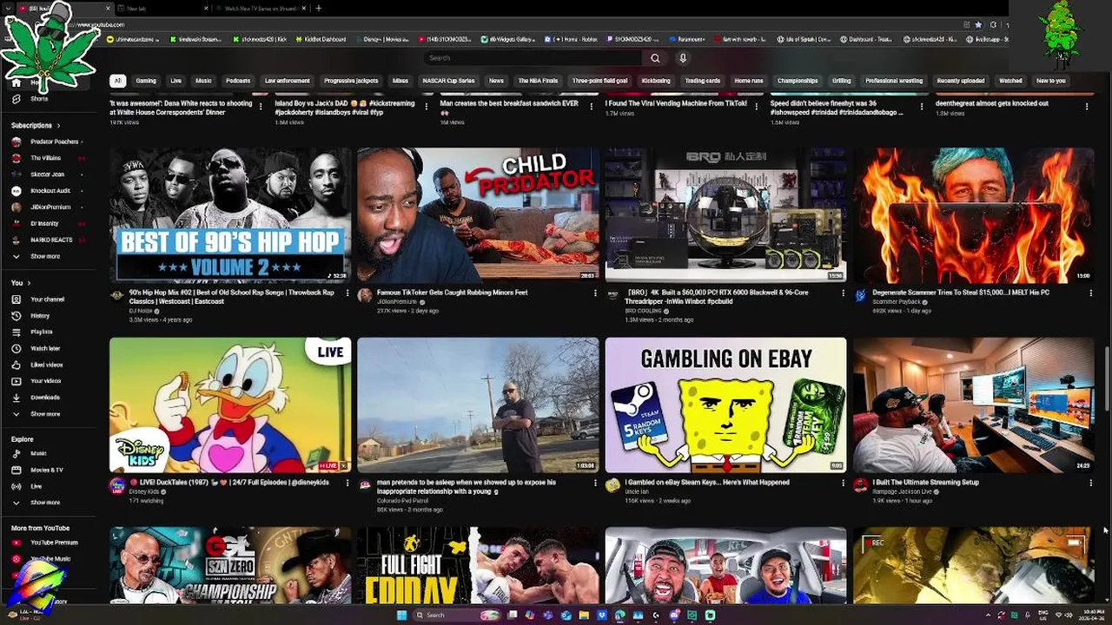This screenshot has height=625, width=1112.
Task: Open the Degenerate Scammer video title link
Action: point(961,293)
